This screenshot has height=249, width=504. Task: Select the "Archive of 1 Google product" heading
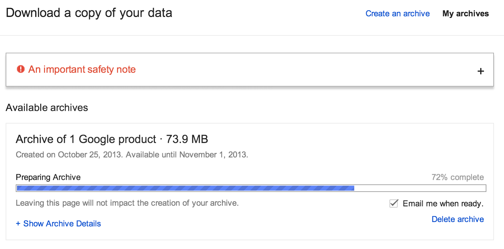pyautogui.click(x=86, y=139)
